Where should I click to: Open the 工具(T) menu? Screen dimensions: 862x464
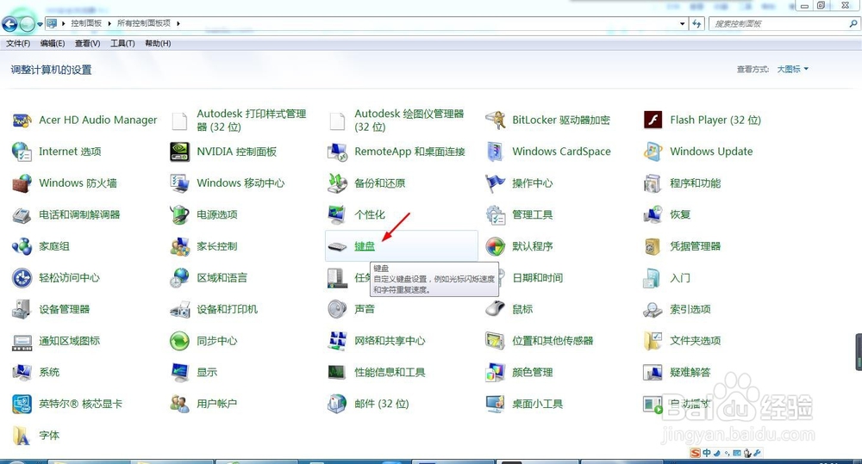pyautogui.click(x=122, y=43)
